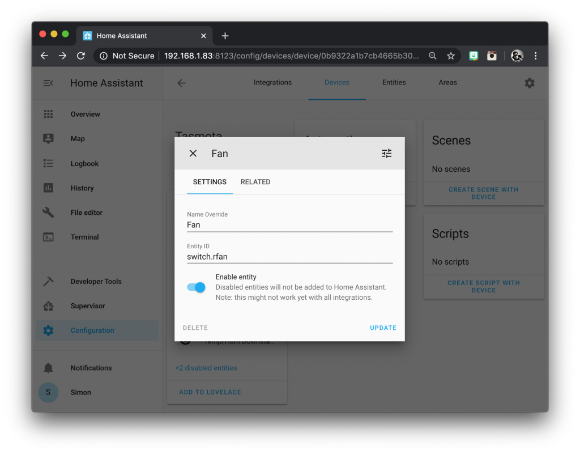Toggle the Enable entity switch
This screenshot has width=580, height=454.
point(196,287)
